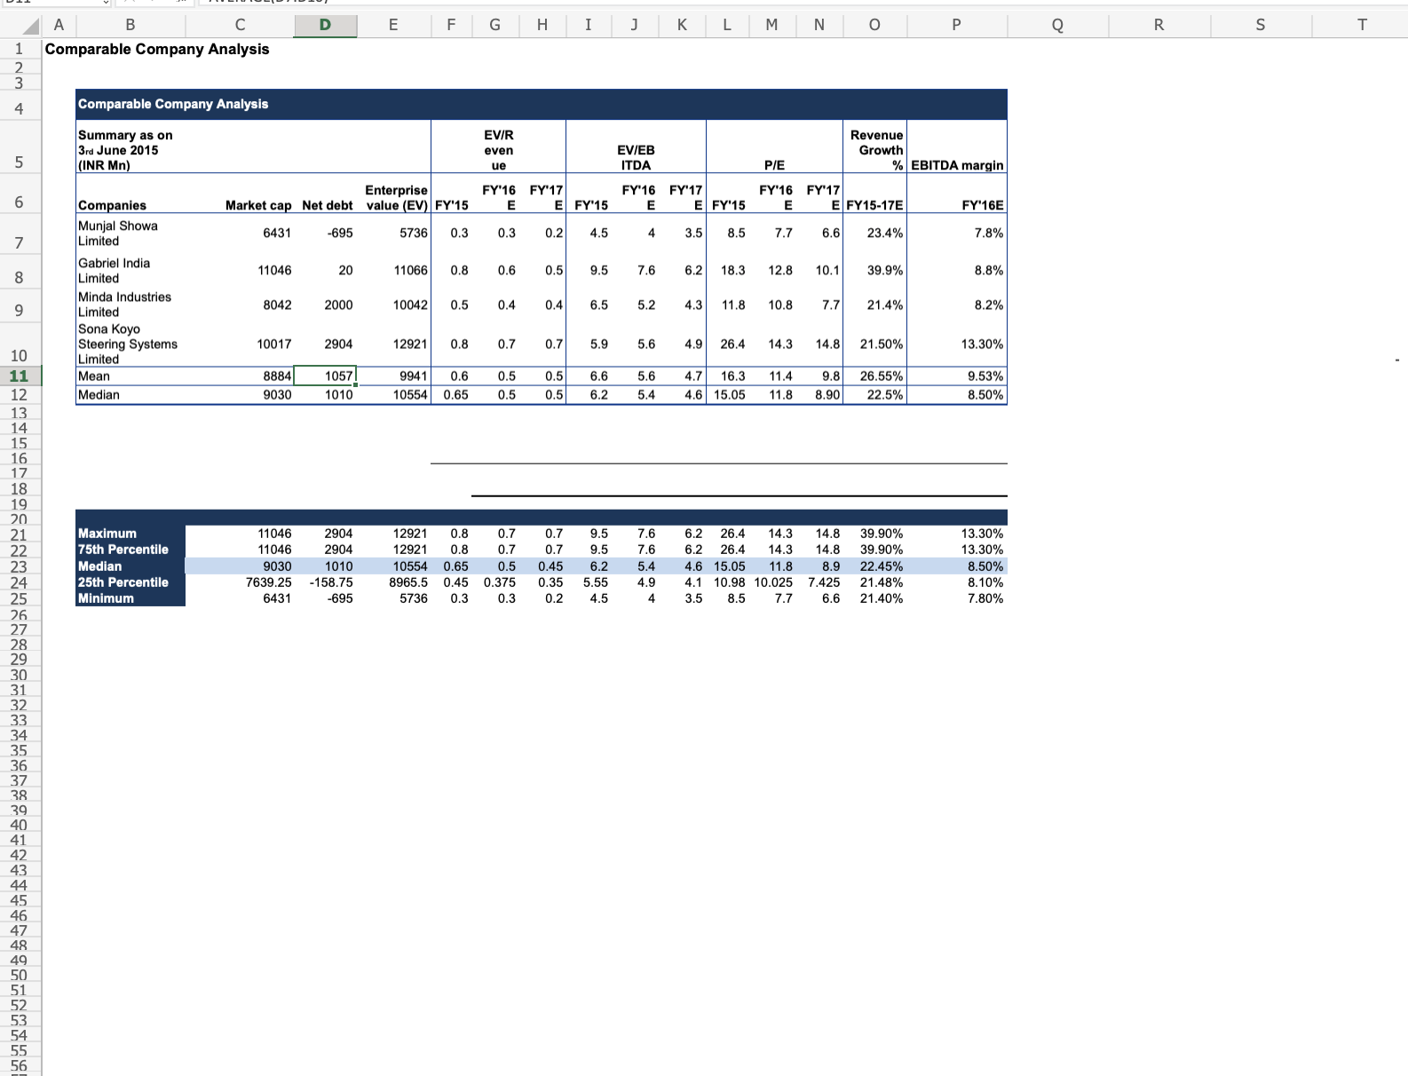Click the 25th percentile EBITDA margin 8.10%

[985, 582]
